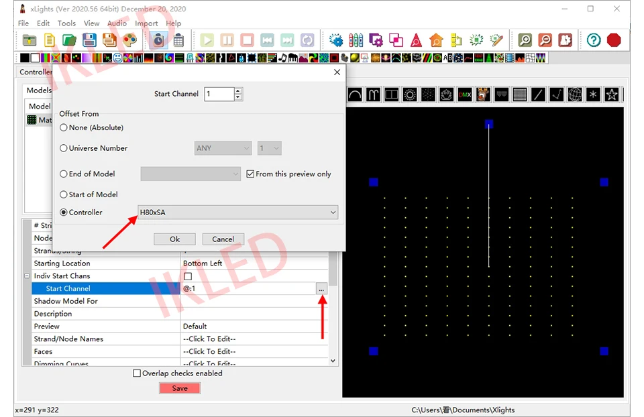This screenshot has height=417, width=644.
Task: Open help with the question mark icon
Action: pyautogui.click(x=594, y=40)
